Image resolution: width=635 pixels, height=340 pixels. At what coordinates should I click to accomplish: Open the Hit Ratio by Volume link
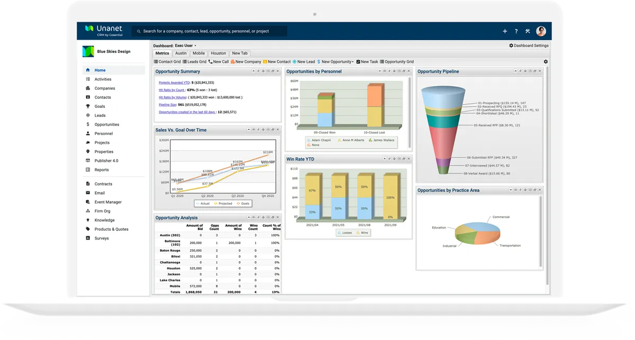[x=173, y=97]
